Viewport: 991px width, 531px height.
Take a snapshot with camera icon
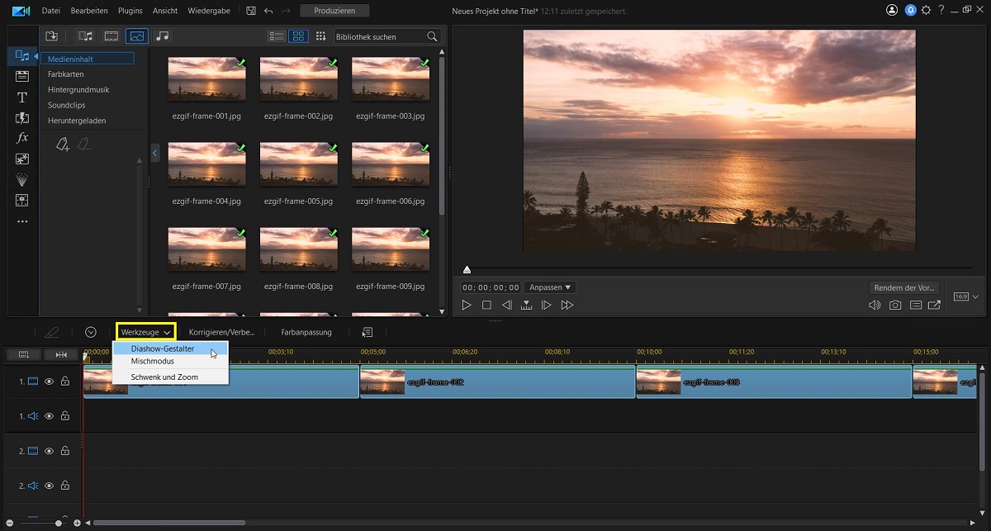[895, 305]
